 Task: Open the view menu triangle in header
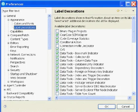[x=133, y=11]
